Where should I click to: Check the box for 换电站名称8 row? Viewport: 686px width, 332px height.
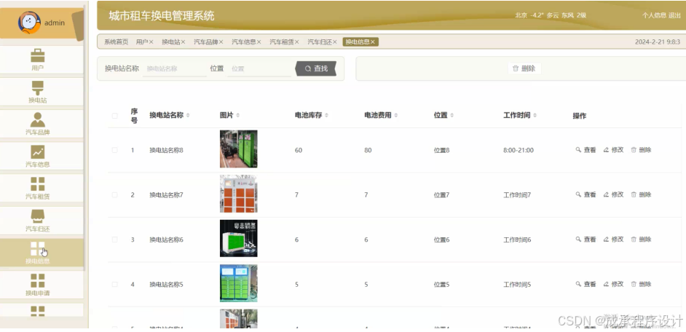[x=114, y=150]
